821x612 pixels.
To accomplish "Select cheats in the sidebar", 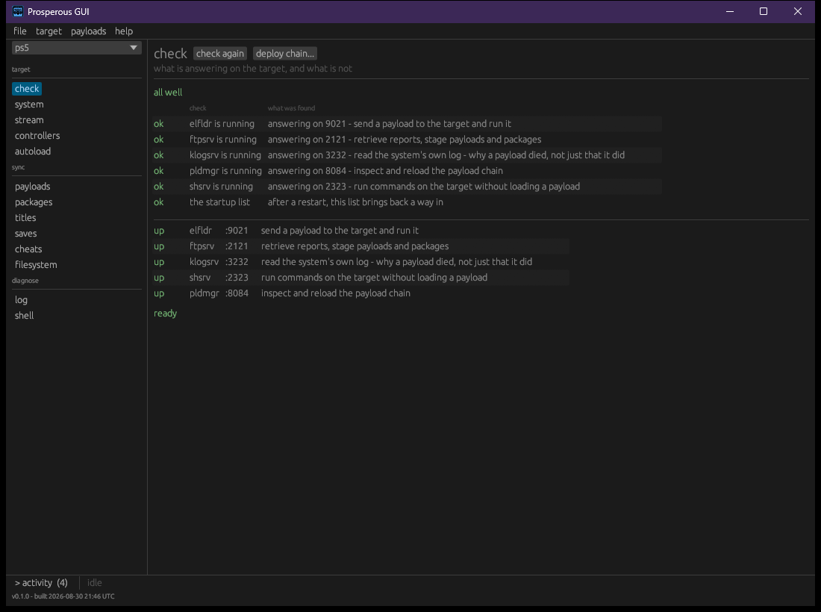I will click(28, 249).
